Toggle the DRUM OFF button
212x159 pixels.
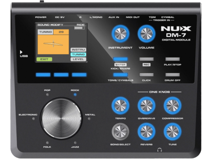172,74
